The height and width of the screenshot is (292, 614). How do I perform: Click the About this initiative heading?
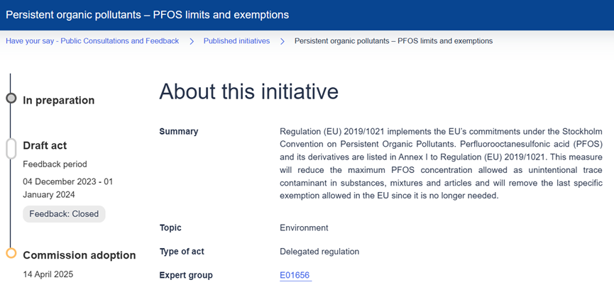(248, 91)
